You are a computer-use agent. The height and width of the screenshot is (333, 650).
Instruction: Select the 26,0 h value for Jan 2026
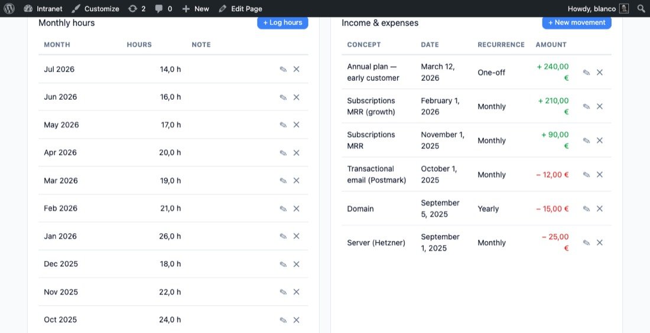pyautogui.click(x=170, y=236)
